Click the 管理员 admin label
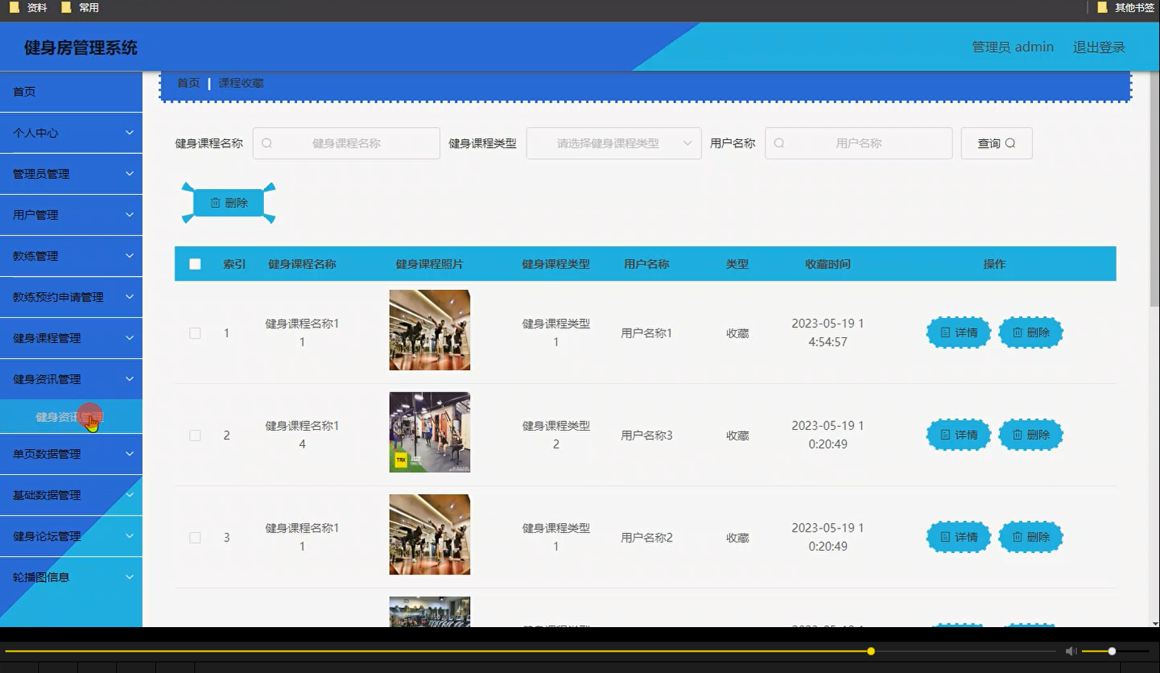Screen dimensions: 1160x673 coord(1012,47)
